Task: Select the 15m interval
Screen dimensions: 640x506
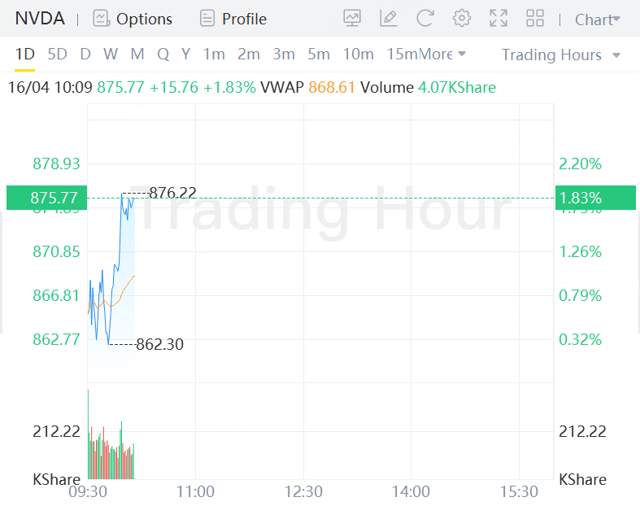Action: pos(401,55)
